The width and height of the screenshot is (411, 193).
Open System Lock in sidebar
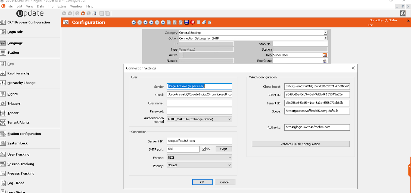coord(17,143)
